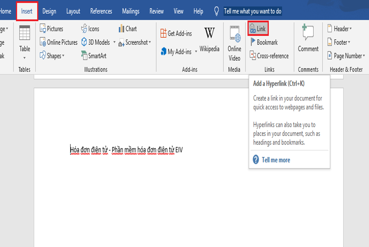Viewport: 369px width, 247px height.
Task: Switch to the Design tab
Action: (x=49, y=11)
